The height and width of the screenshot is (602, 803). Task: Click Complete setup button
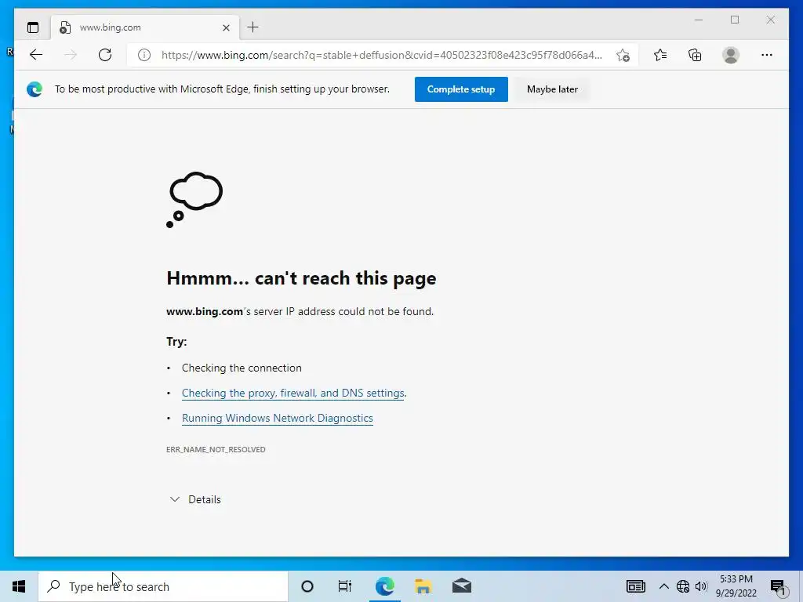pos(461,89)
